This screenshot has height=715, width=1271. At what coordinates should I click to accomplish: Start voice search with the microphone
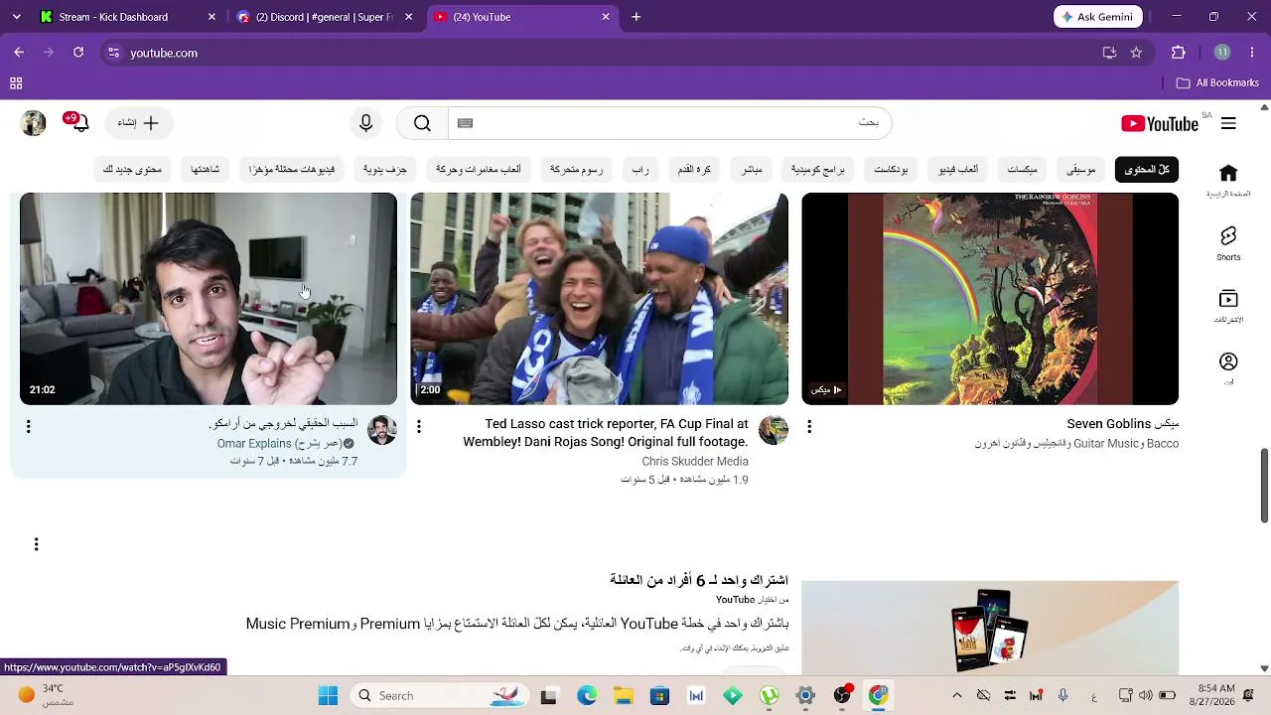(x=366, y=123)
